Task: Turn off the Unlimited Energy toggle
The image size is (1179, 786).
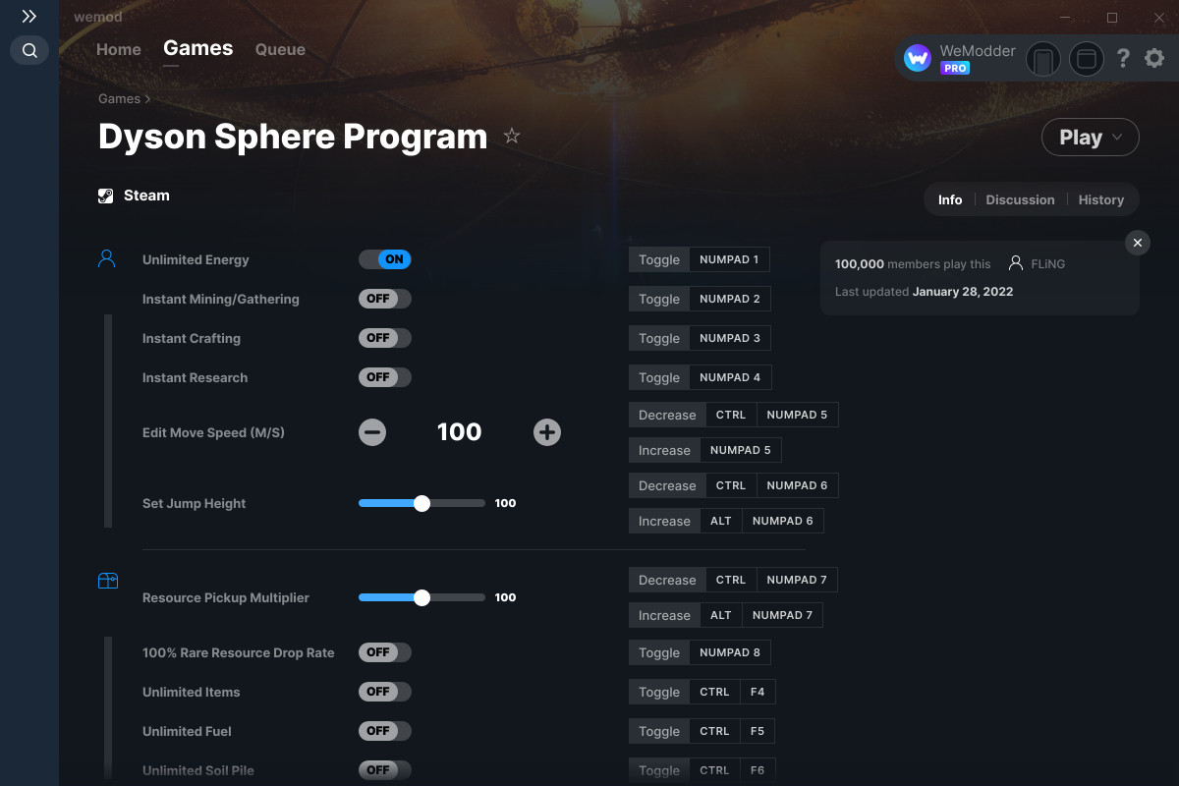Action: coord(385,259)
